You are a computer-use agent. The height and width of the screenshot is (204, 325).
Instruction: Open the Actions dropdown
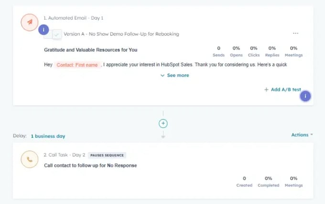click(302, 135)
